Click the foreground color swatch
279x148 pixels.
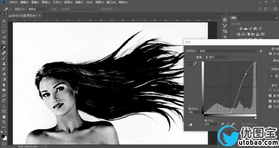click(3, 136)
